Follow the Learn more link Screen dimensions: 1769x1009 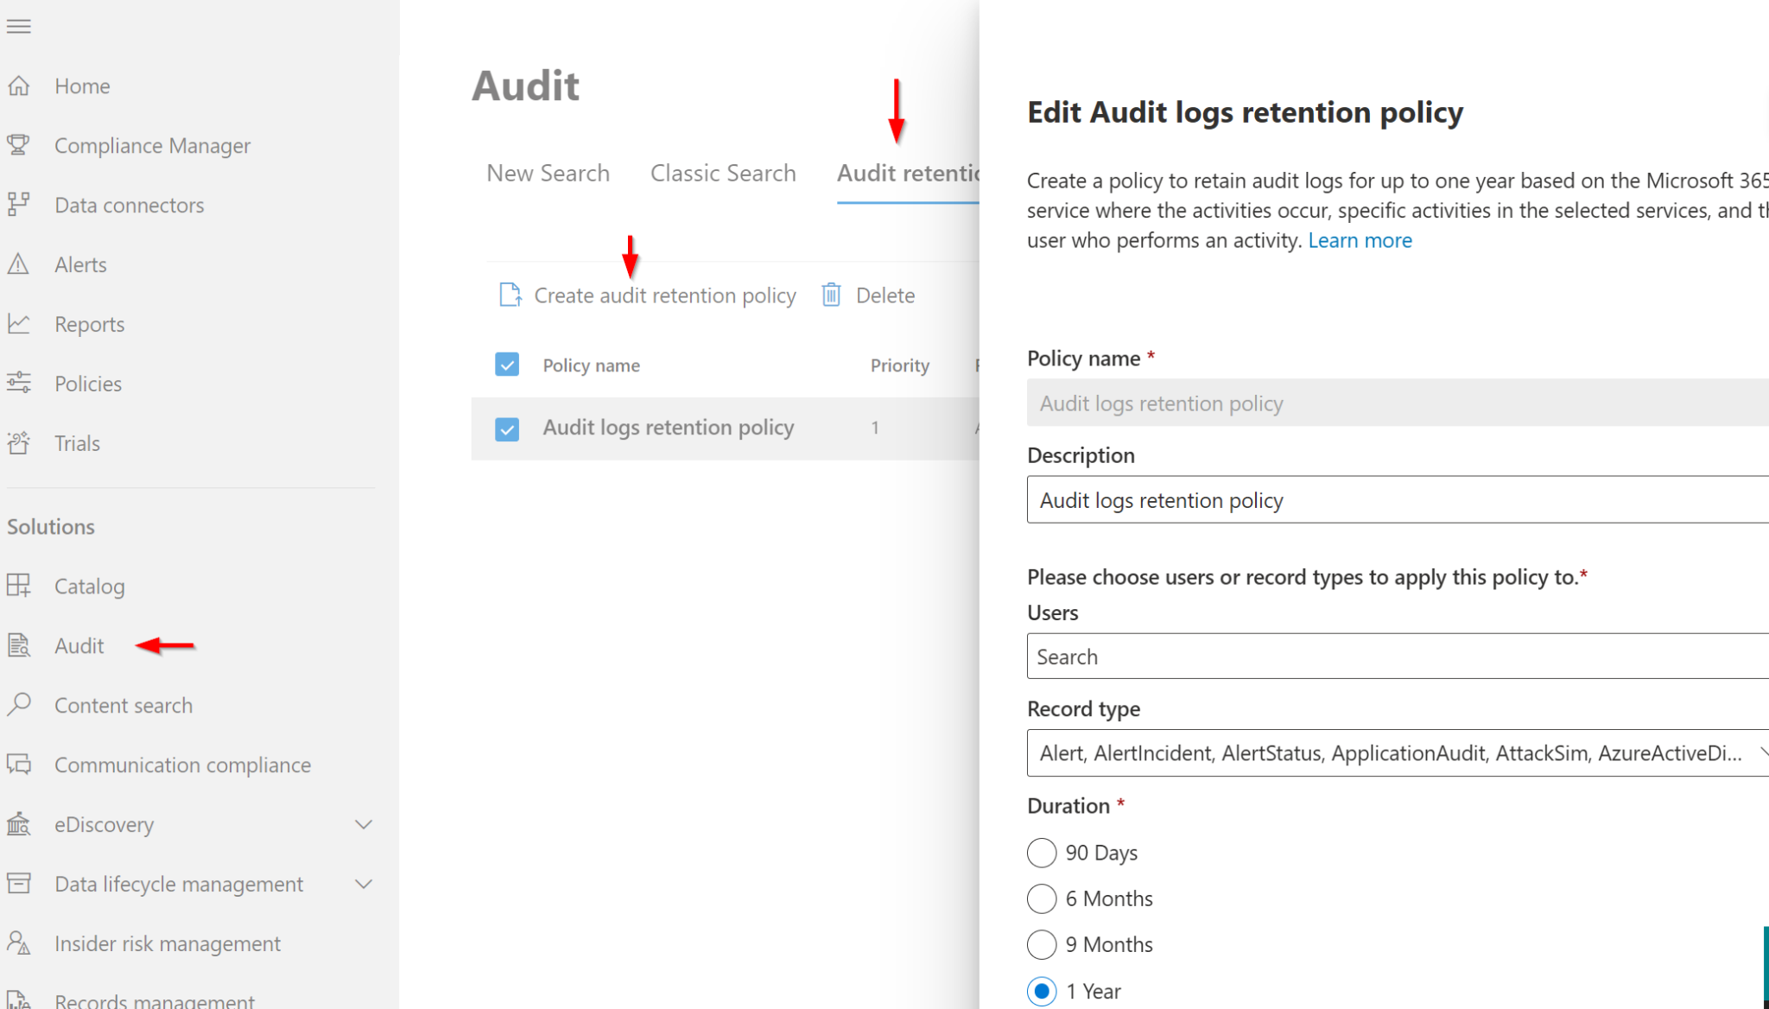1360,240
